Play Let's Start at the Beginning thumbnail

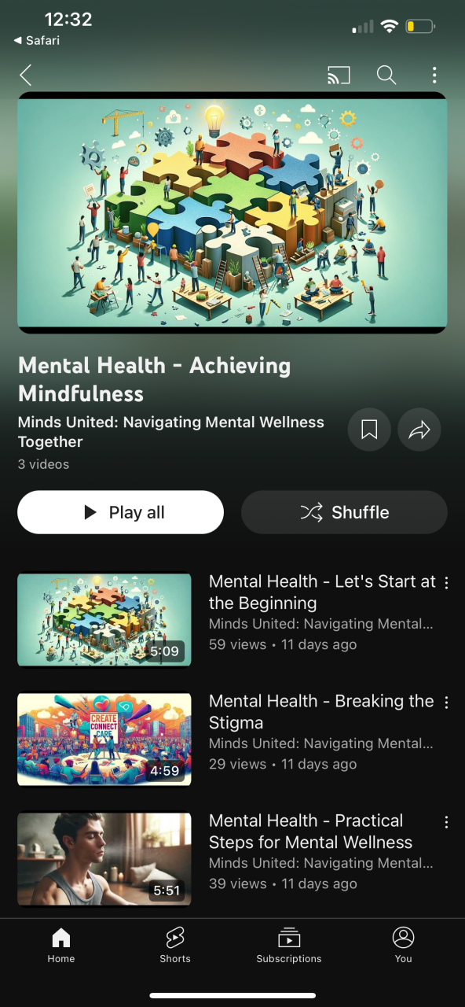[104, 620]
